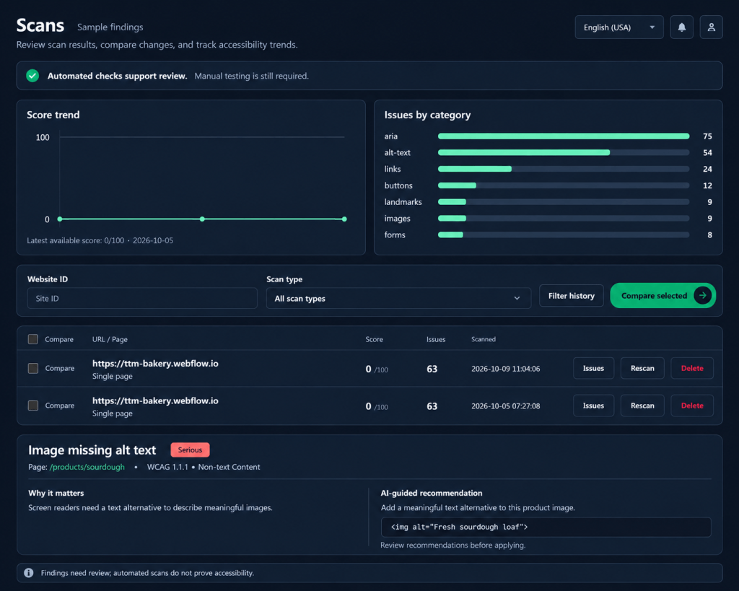Image resolution: width=739 pixels, height=591 pixels.
Task: Rescan the 2026-10-09 scan row
Action: [642, 368]
